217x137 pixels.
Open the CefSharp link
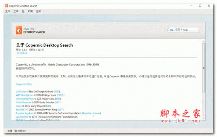(21, 91)
